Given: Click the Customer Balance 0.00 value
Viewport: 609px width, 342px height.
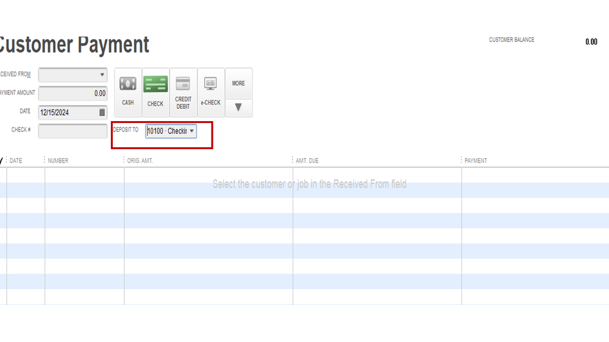Looking at the screenshot, I should click(591, 42).
